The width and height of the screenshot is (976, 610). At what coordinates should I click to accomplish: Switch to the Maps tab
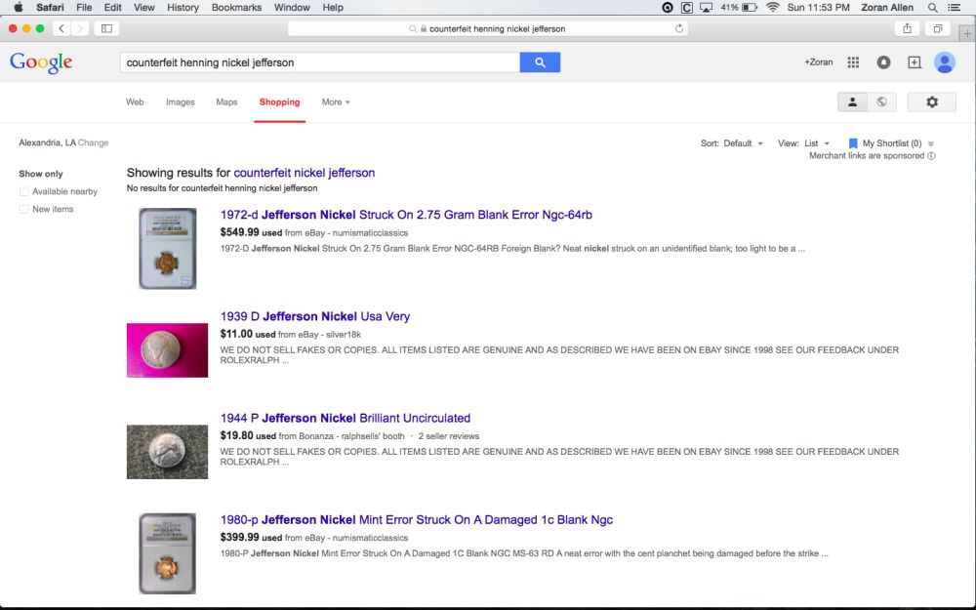coord(226,102)
